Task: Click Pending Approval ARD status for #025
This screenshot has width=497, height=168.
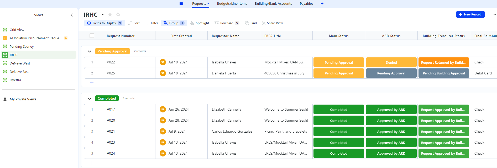Action: click(391, 73)
